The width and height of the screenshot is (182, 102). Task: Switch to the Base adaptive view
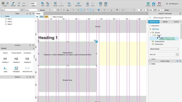coord(42,17)
